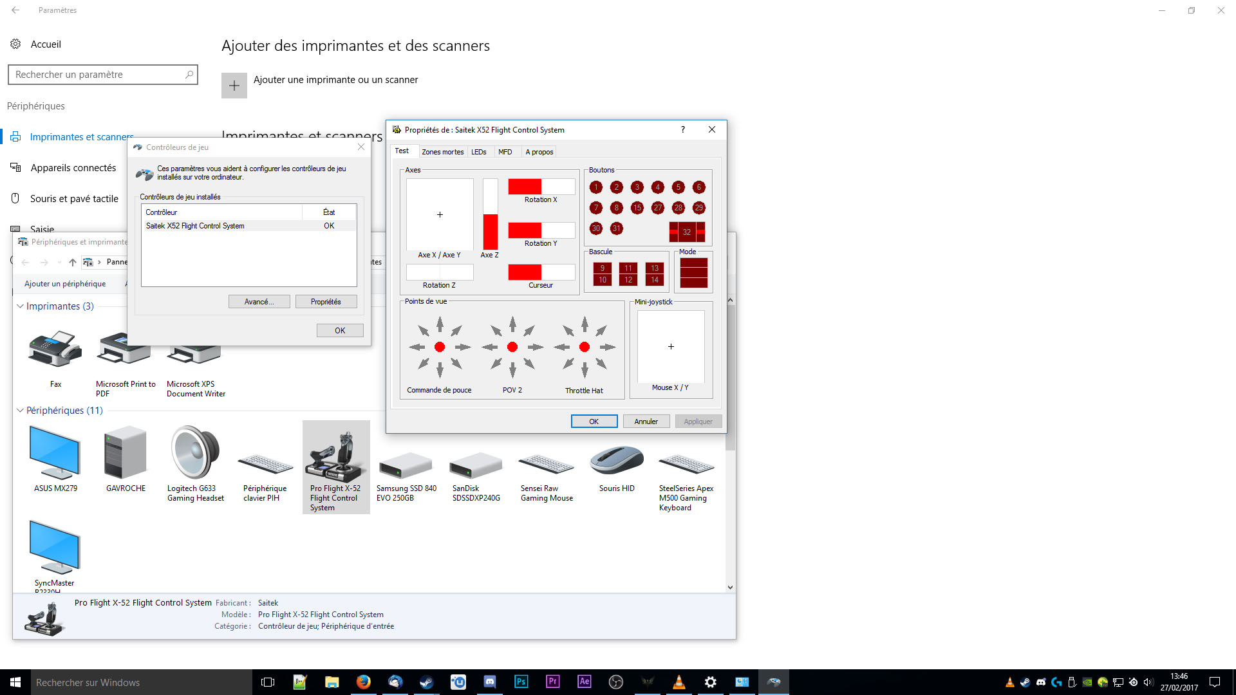This screenshot has width=1236, height=695.
Task: Click OK in Contrôleurs de jeu dialog
Action: click(x=340, y=331)
